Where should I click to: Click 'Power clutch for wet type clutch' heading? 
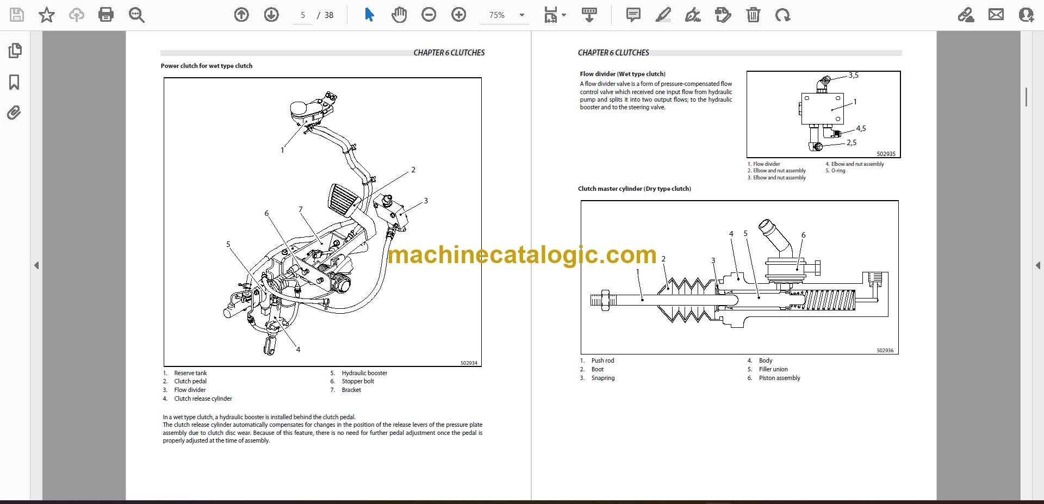(207, 66)
